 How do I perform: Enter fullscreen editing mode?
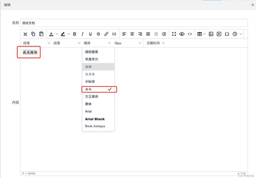174,34
